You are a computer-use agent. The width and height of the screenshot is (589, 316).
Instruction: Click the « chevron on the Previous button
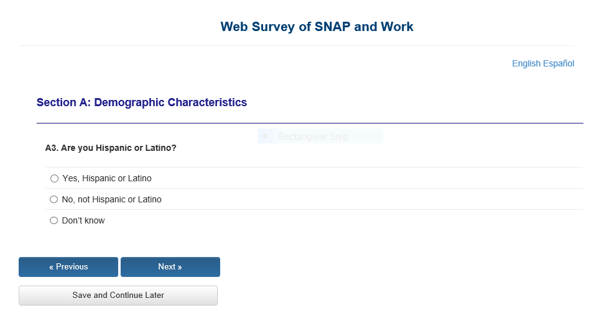point(51,267)
